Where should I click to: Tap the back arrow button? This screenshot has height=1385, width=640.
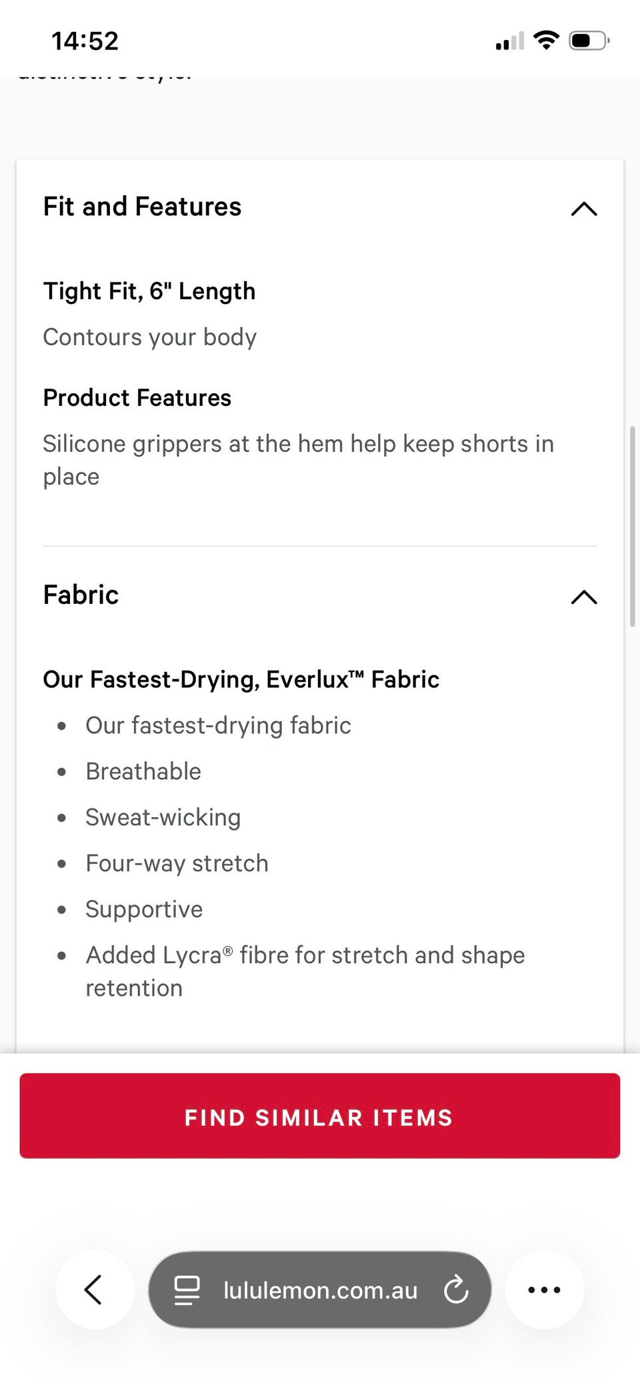pyautogui.click(x=94, y=1289)
